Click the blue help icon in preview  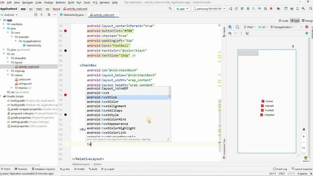click(x=307, y=33)
